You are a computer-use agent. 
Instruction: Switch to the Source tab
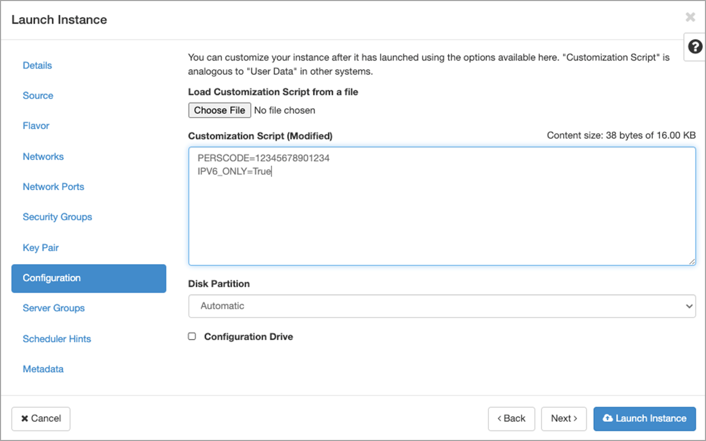pyautogui.click(x=38, y=96)
